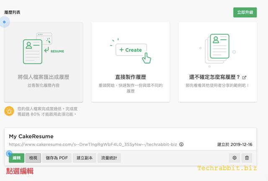Duplicate resume with 建立副本 button
Image resolution: width=268 pixels, height=181 pixels.
point(85,158)
